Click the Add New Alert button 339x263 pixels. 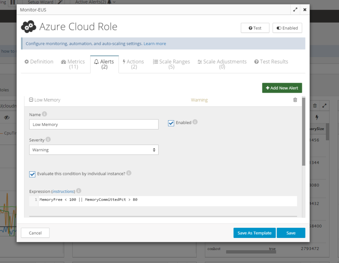282,88
